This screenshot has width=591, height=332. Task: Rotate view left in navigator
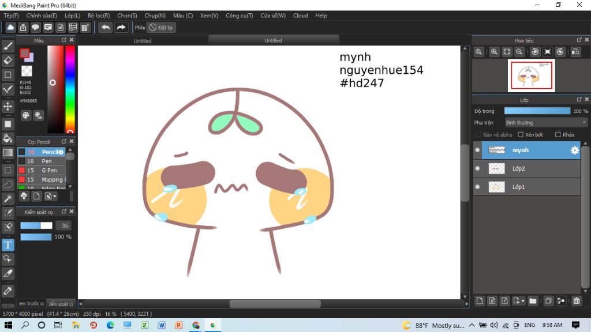pyautogui.click(x=535, y=52)
